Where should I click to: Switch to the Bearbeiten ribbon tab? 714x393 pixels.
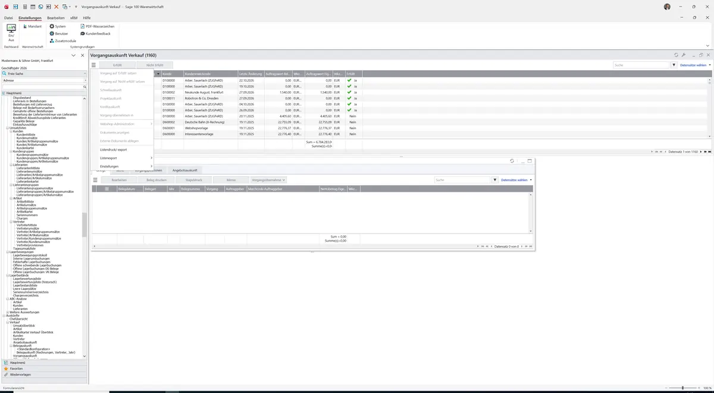(x=56, y=18)
